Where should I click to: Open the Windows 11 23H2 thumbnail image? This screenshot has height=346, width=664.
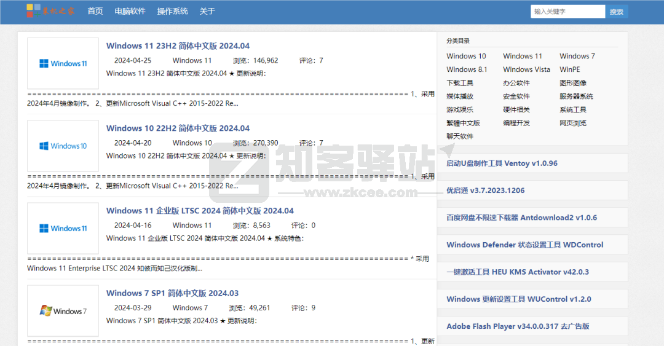(x=63, y=63)
